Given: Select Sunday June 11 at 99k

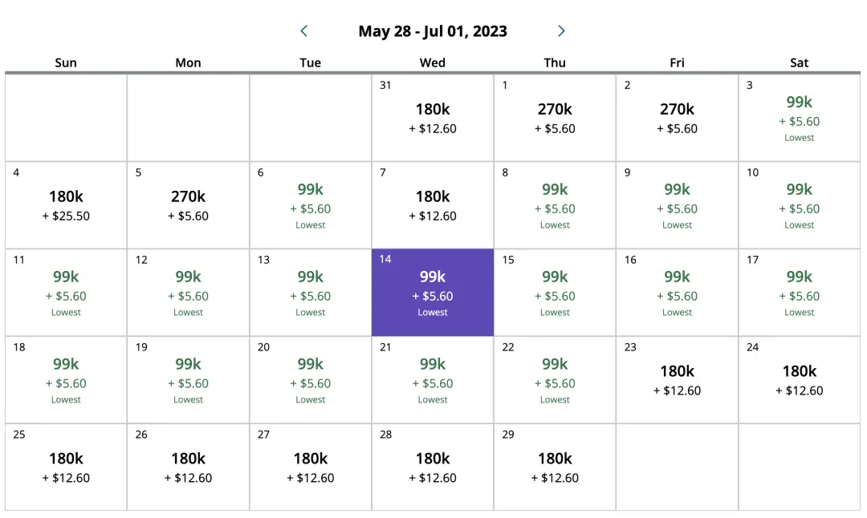Looking at the screenshot, I should coord(66,293).
